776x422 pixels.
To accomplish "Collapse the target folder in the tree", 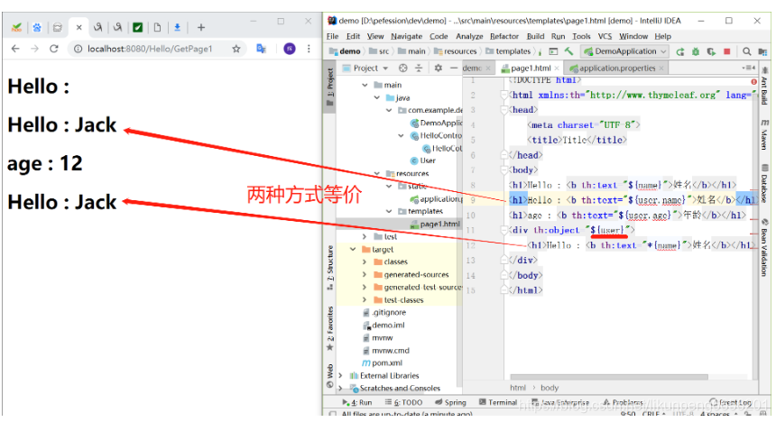I will 353,250.
